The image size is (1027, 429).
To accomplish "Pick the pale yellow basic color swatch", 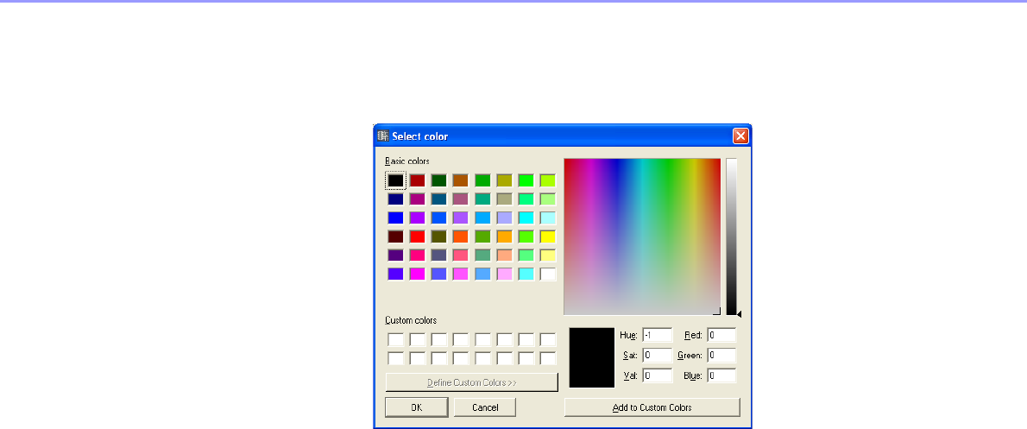I will [547, 256].
